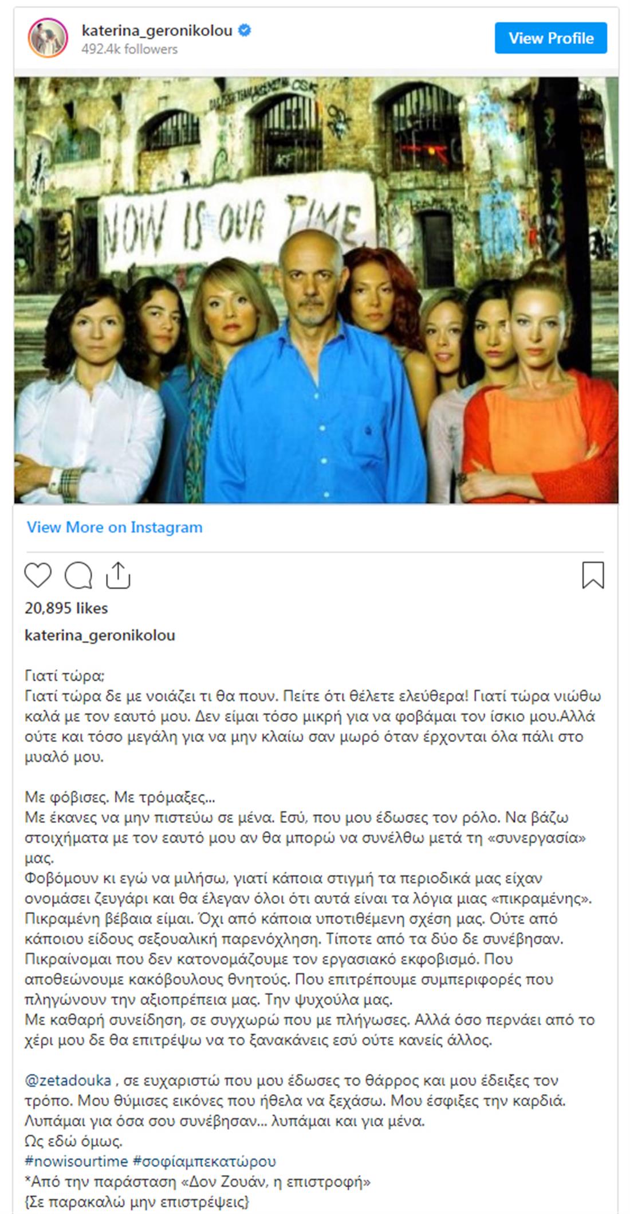The image size is (630, 1214).
Task: Open comments via speech bubble icon
Action: click(x=78, y=575)
